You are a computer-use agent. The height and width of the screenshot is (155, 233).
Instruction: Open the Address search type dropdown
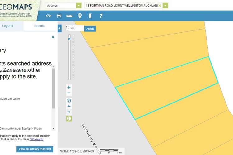[x=78, y=6]
